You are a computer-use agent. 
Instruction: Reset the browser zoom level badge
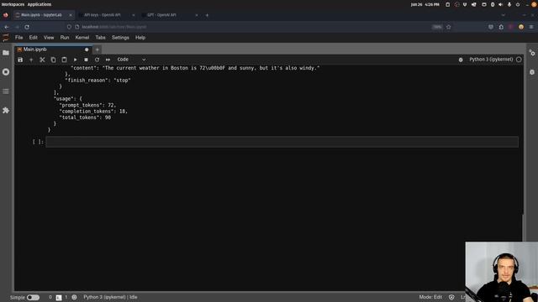(437, 27)
